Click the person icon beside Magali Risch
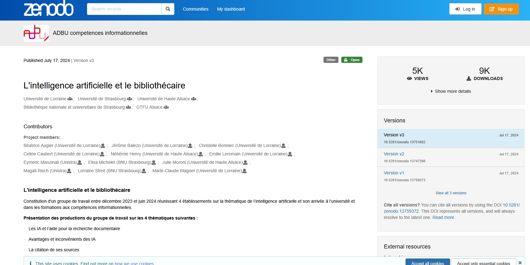Image resolution: width=530 pixels, height=265 pixels. click(x=69, y=171)
